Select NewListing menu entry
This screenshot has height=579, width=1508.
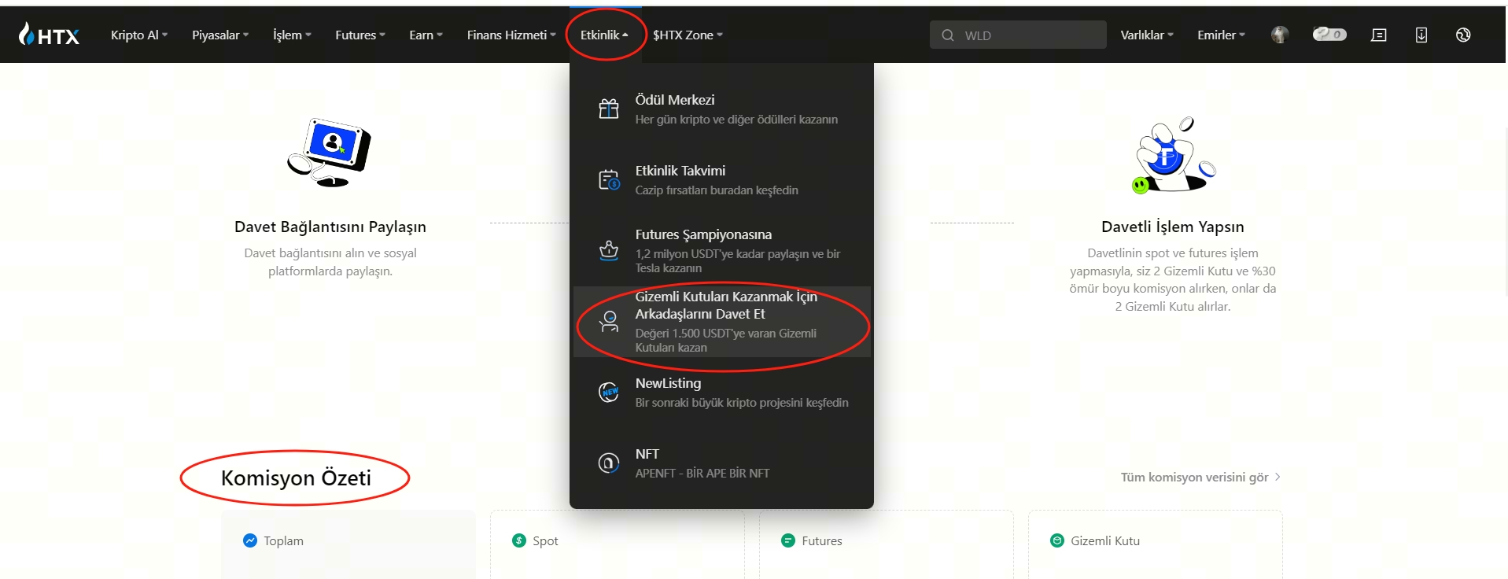tap(722, 393)
